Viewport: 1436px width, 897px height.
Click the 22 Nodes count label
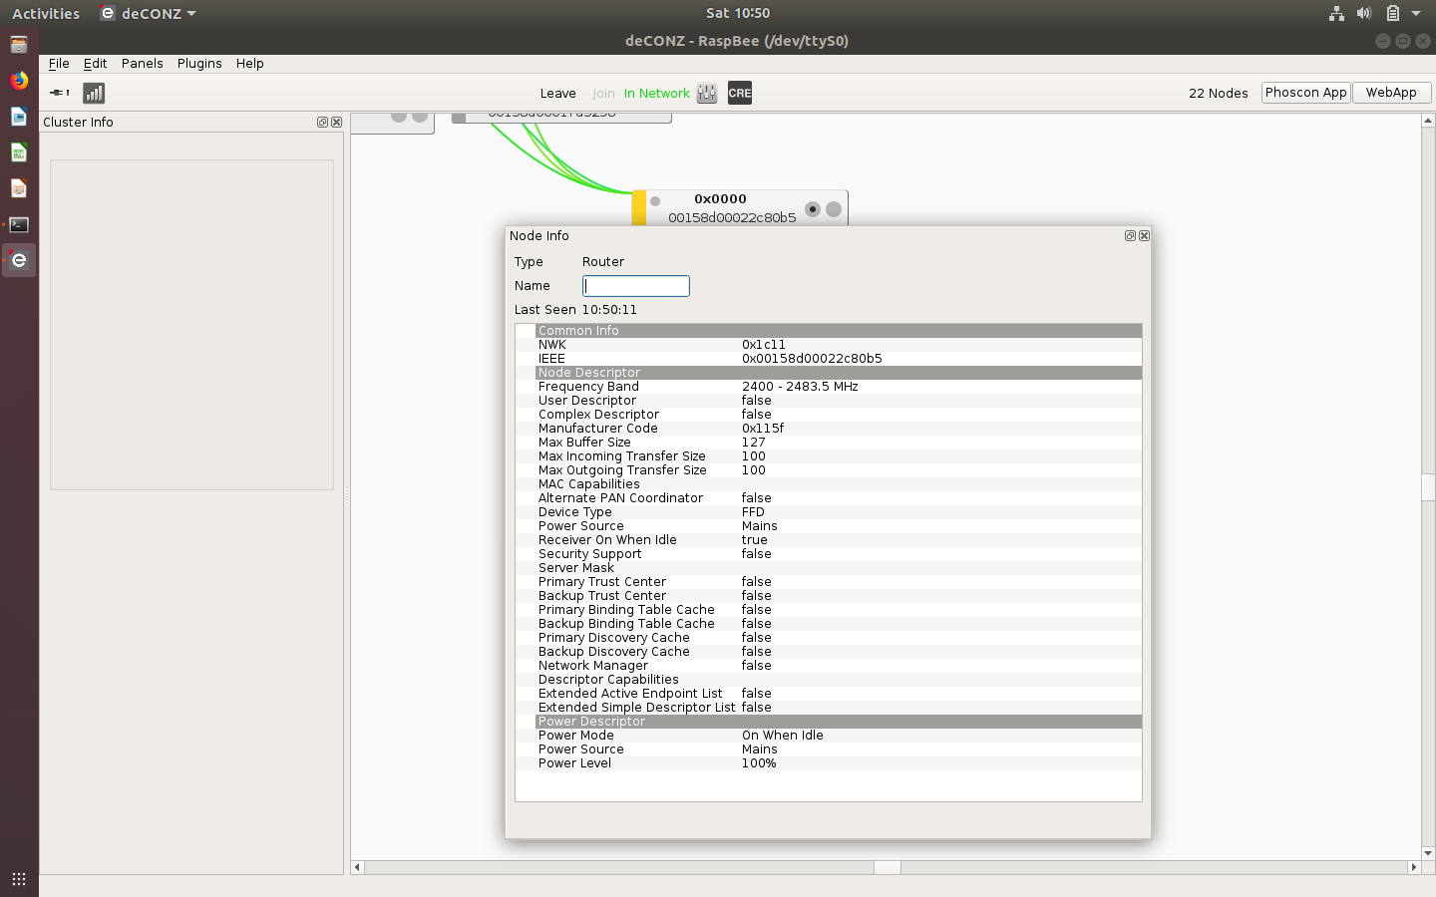[1219, 93]
